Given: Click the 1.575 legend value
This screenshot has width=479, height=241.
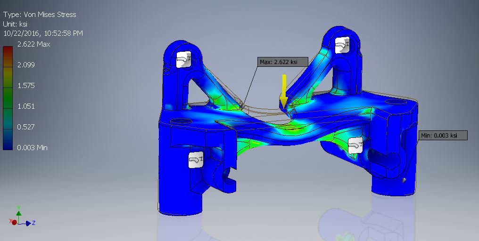Looking at the screenshot, I should [26, 85].
